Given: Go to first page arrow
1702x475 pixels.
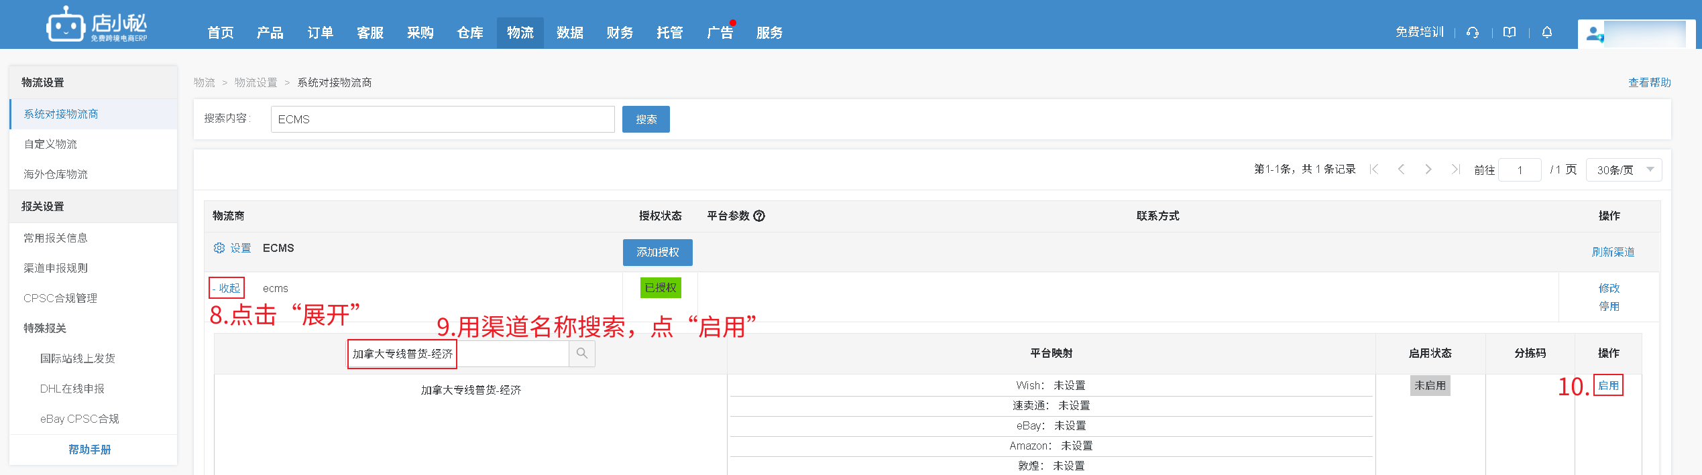Looking at the screenshot, I should click(1374, 169).
